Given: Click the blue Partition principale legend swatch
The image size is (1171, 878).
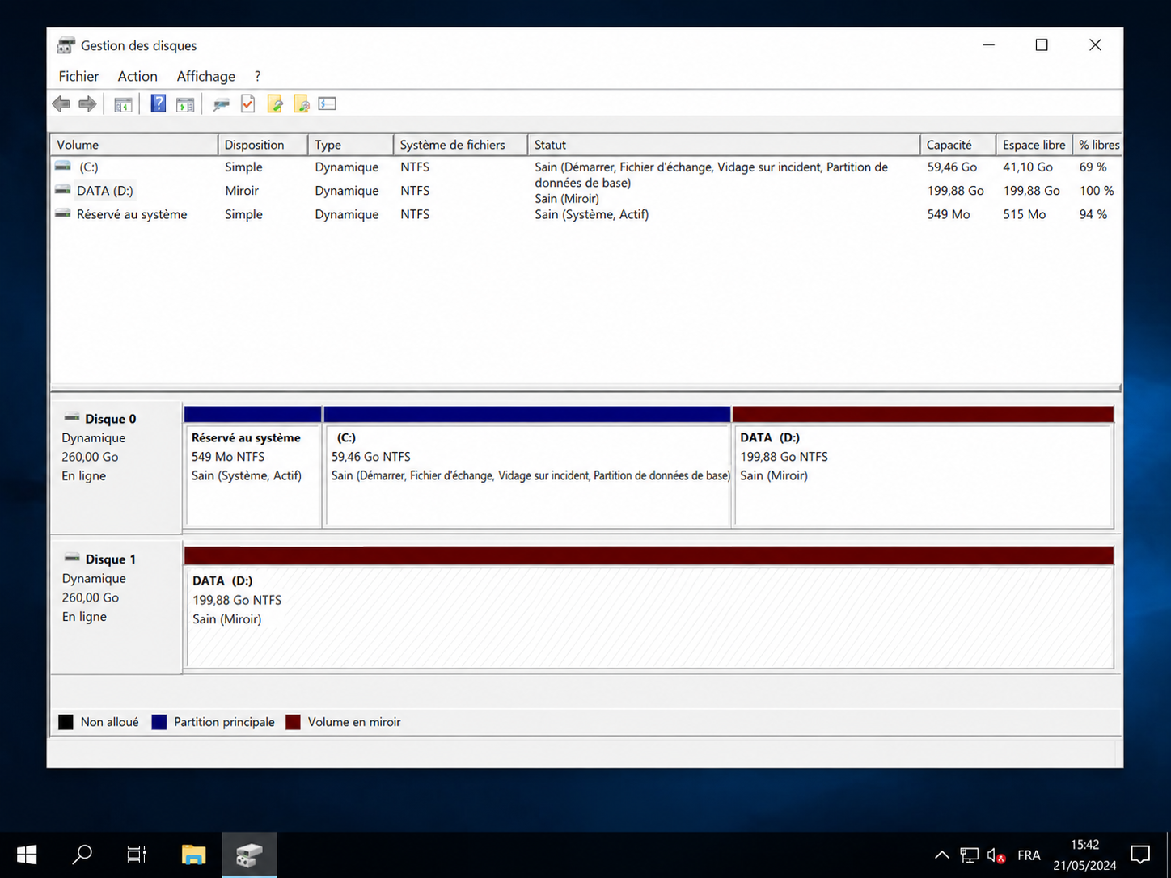Looking at the screenshot, I should coord(159,722).
